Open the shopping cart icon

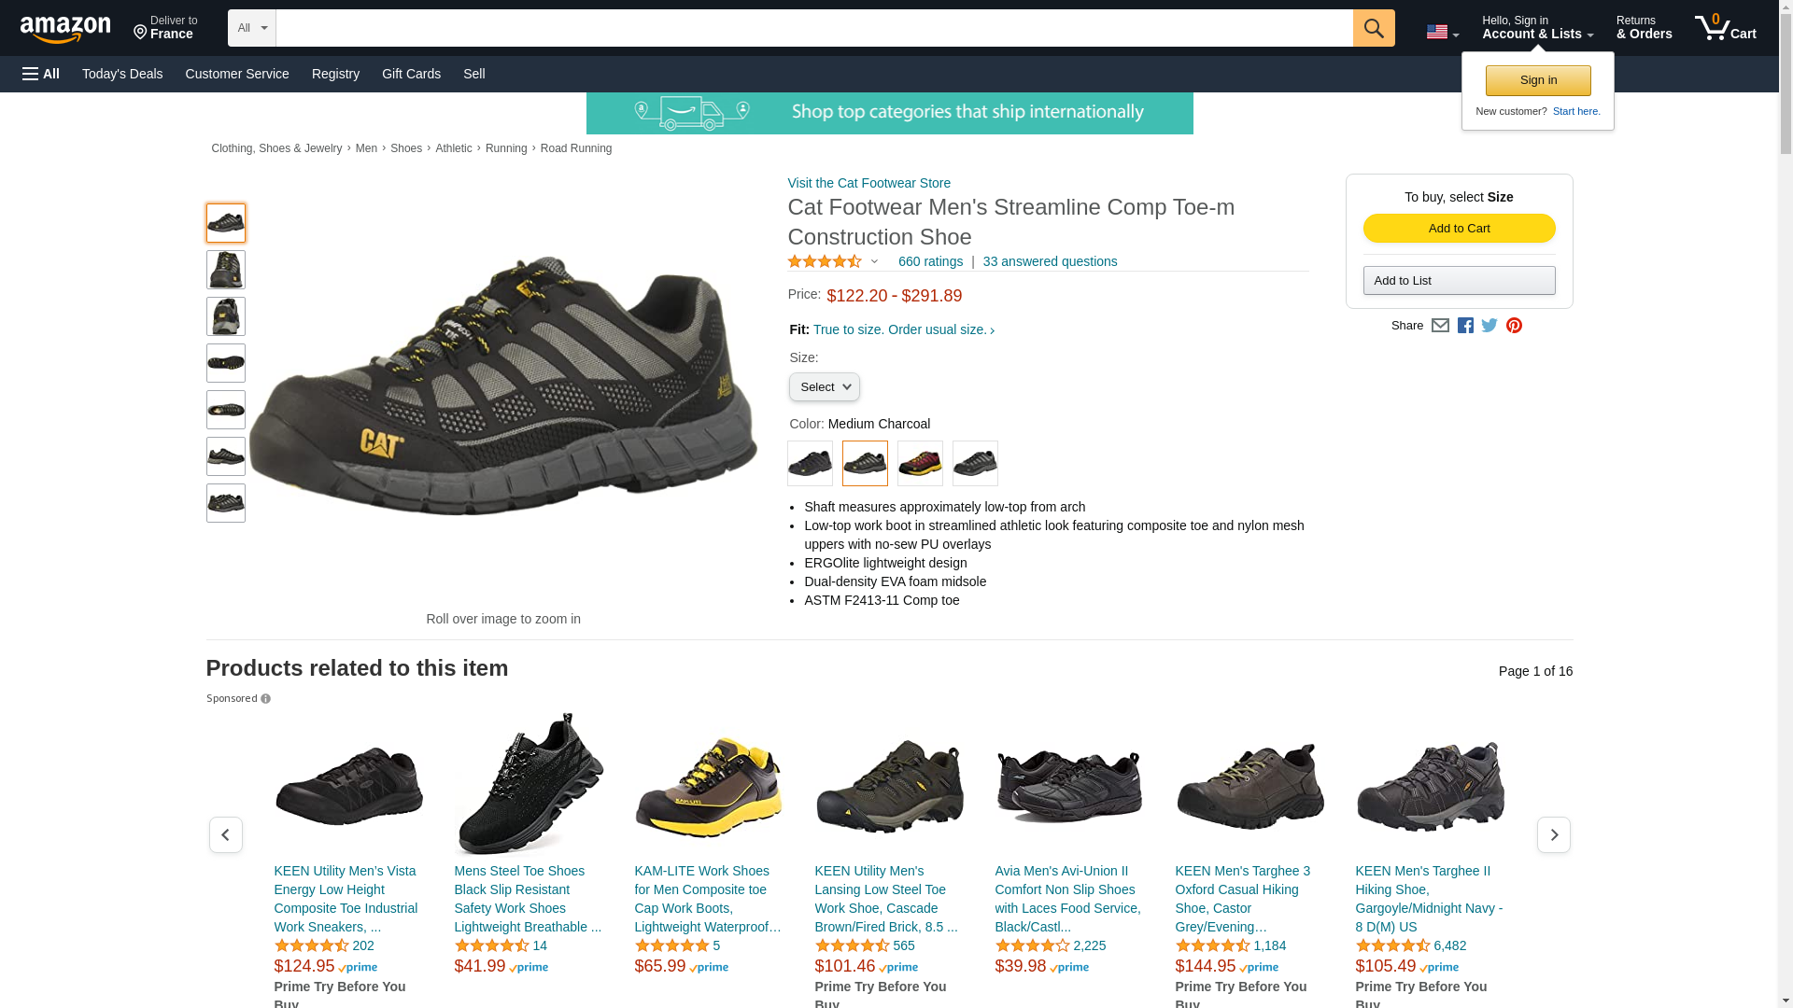(1725, 28)
